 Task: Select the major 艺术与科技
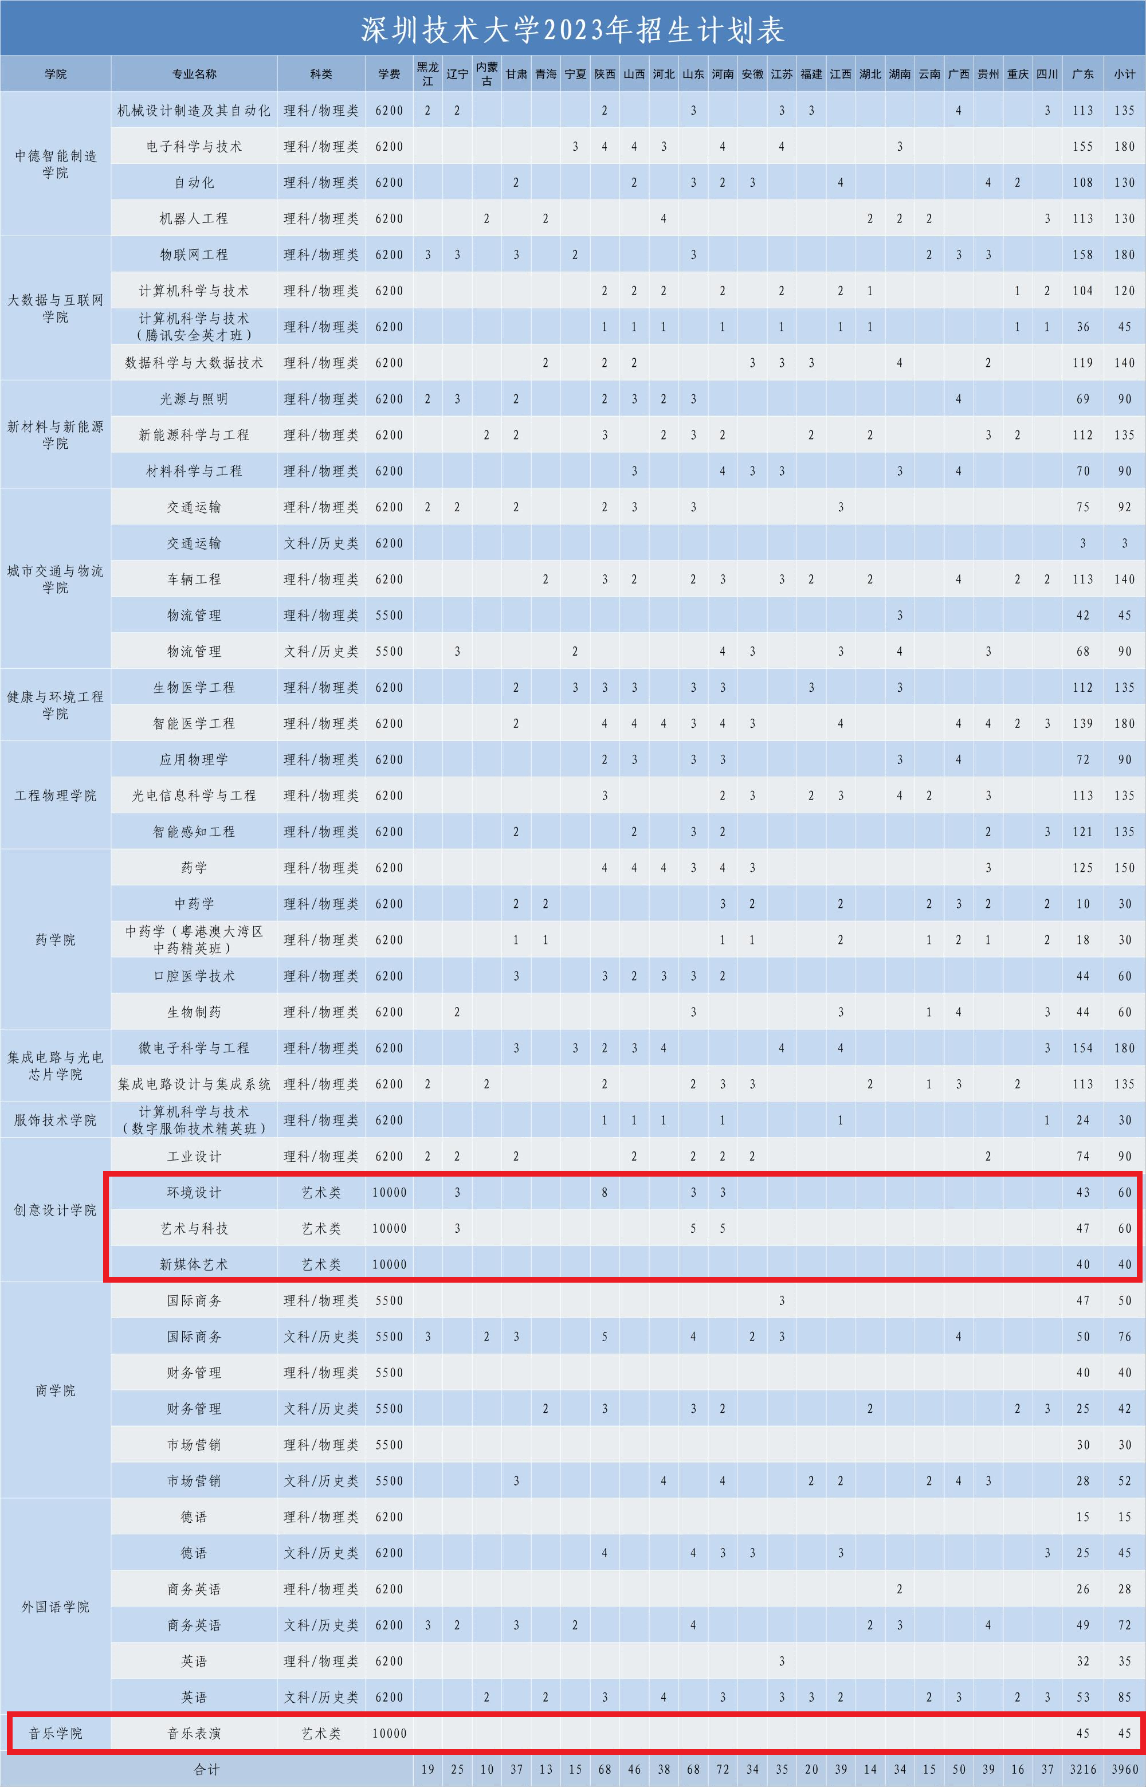(x=194, y=1229)
